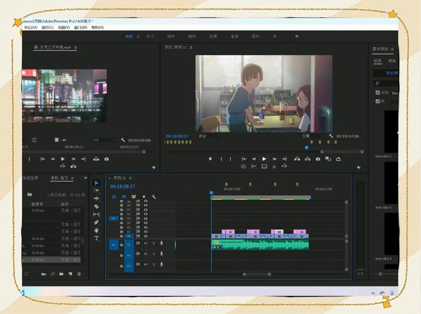Select the Selection tool arrow
The image size is (421, 314).
point(97,183)
